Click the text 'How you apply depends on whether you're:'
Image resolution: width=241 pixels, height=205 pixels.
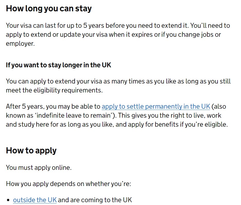68,184
